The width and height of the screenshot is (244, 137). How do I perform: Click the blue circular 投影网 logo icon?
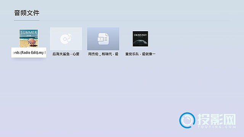coord(187,120)
